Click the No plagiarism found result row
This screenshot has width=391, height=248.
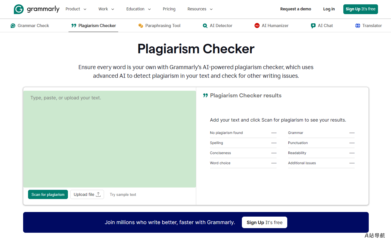click(x=243, y=133)
